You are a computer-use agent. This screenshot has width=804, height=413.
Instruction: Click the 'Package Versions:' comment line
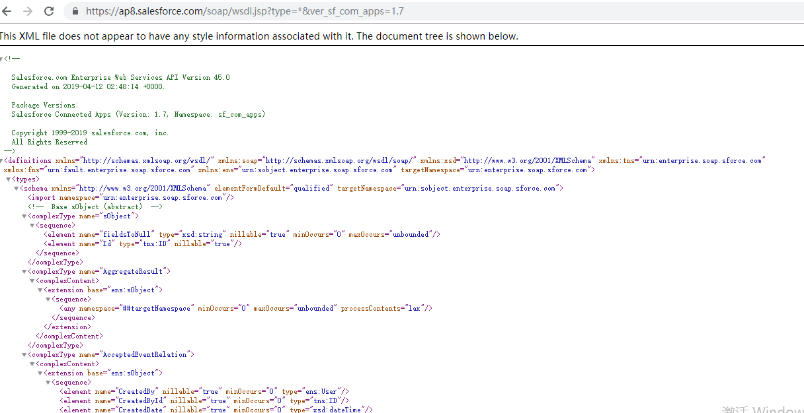(x=44, y=105)
